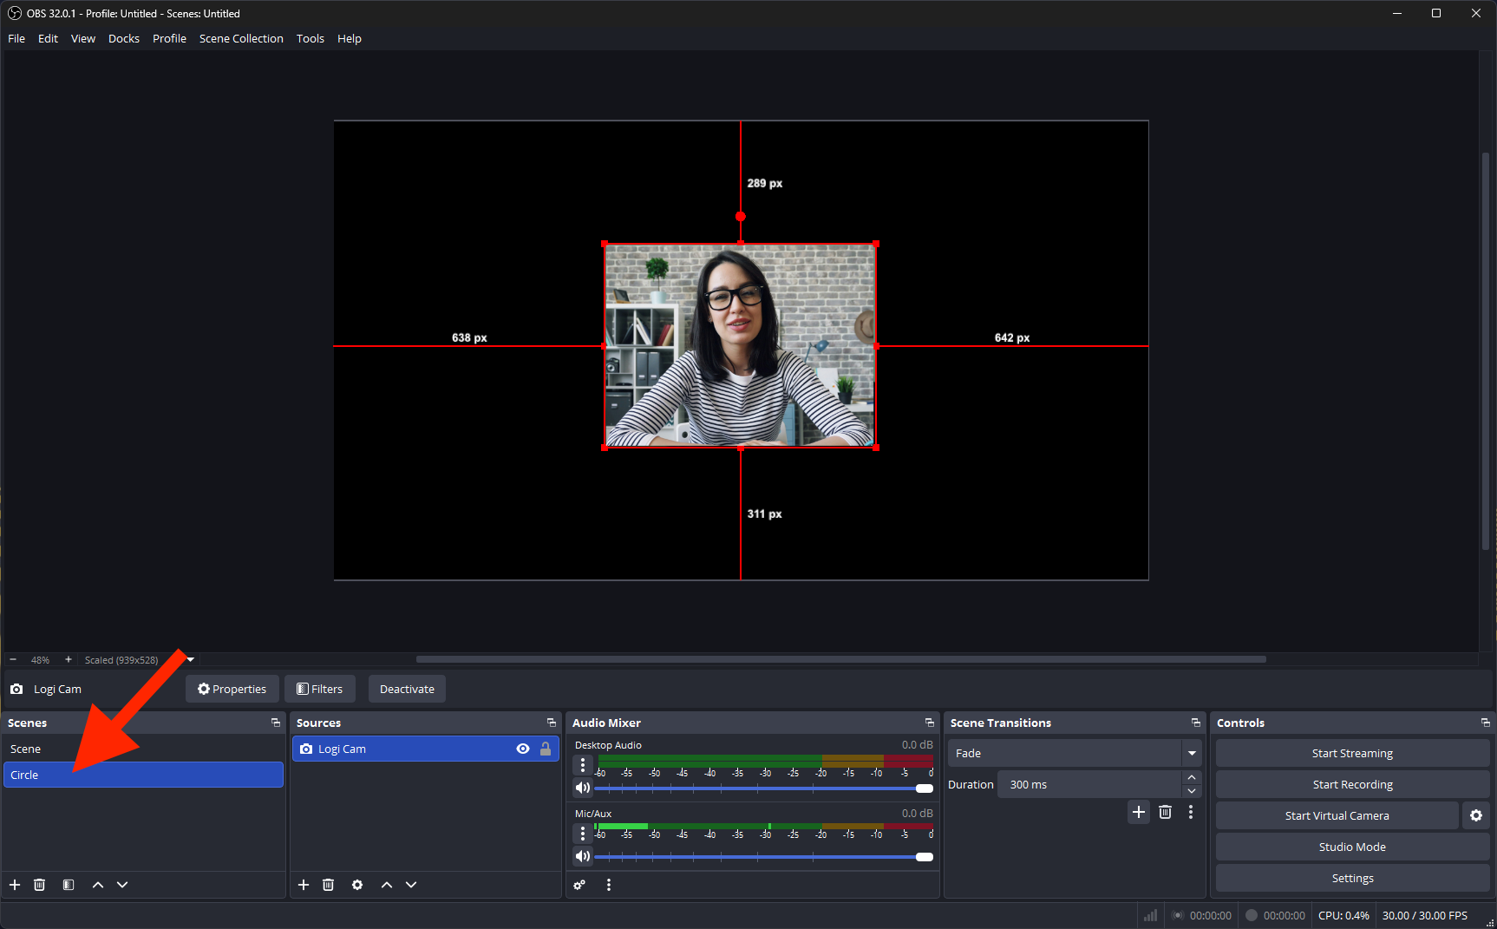
Task: Open scene filters icon in Scenes panel
Action: coord(69,885)
